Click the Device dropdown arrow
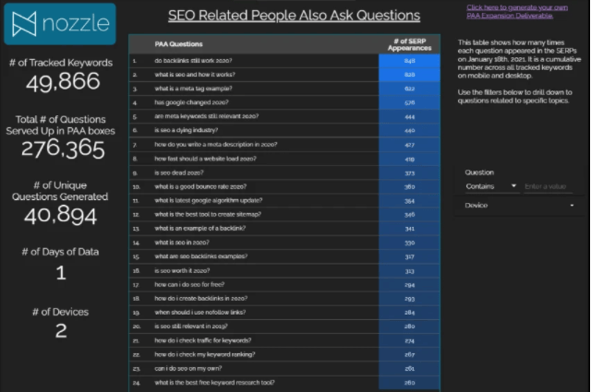Screen dimensions: 591x392 (x=572, y=205)
